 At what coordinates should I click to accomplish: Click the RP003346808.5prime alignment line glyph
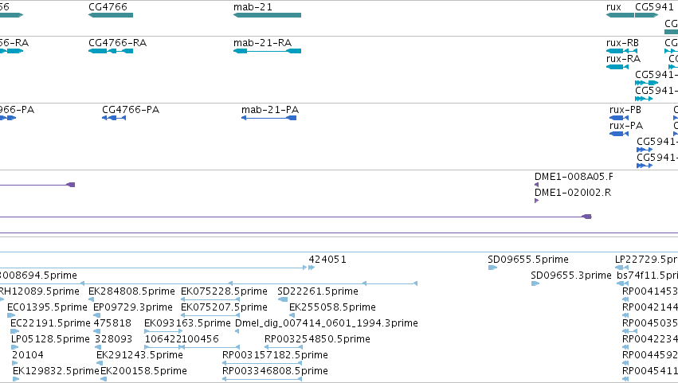[x=262, y=379]
